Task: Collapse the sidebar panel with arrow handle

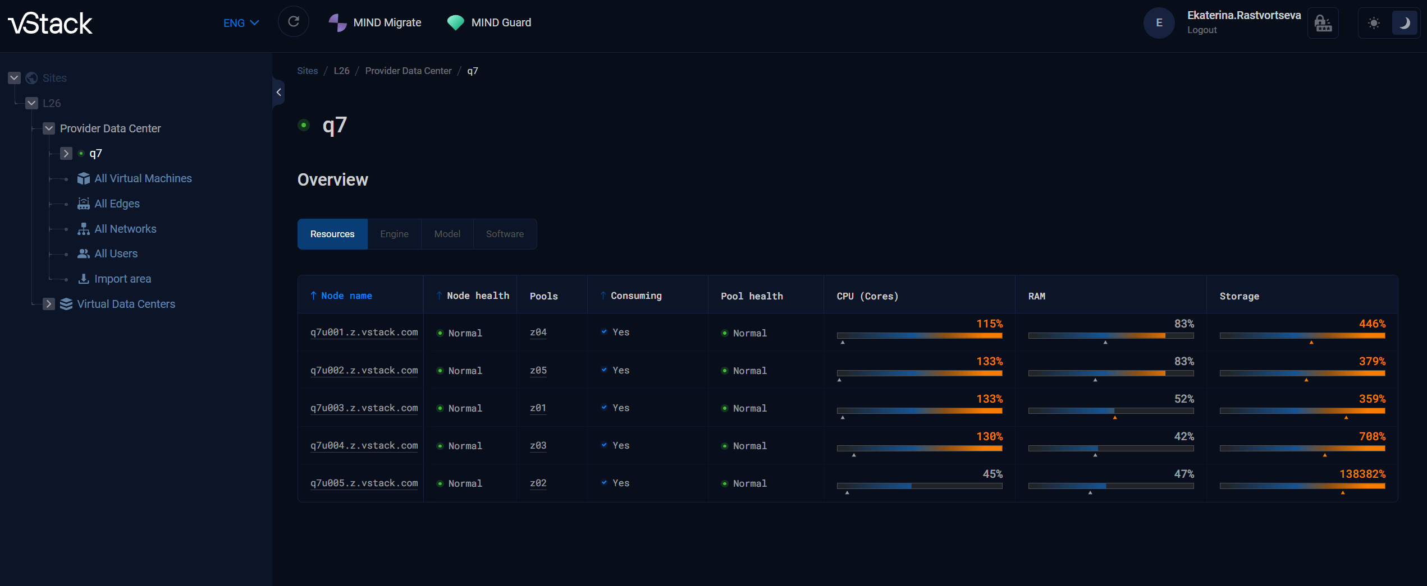Action: pyautogui.click(x=278, y=93)
